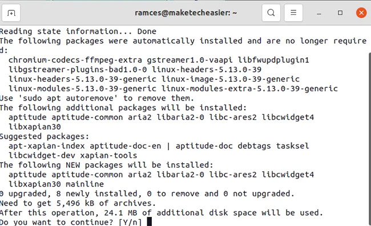This screenshot has width=371, height=226.
Task: Click the search magnifier icon
Action: (271, 13)
